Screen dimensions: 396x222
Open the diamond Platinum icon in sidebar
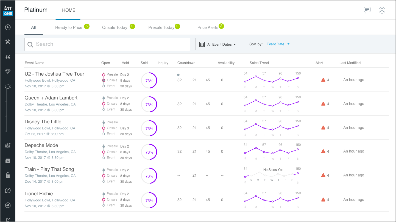[8, 71]
